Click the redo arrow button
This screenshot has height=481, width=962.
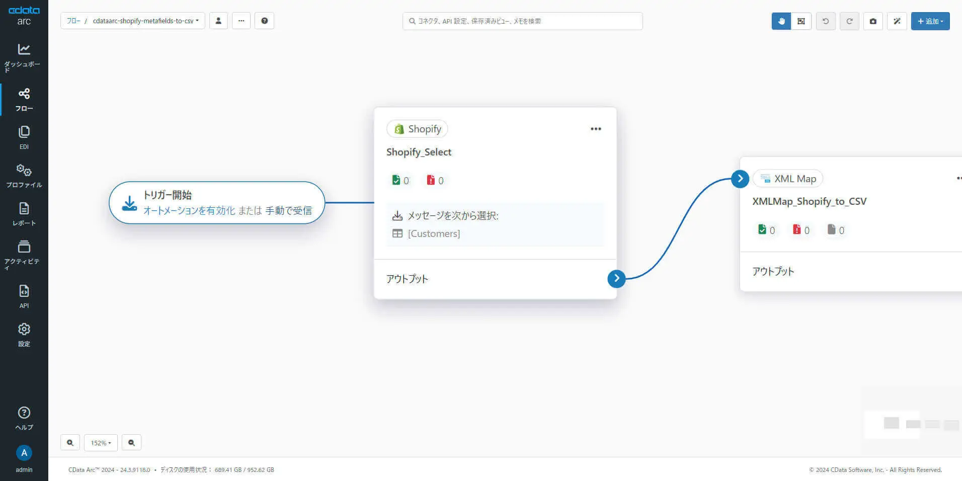(849, 21)
